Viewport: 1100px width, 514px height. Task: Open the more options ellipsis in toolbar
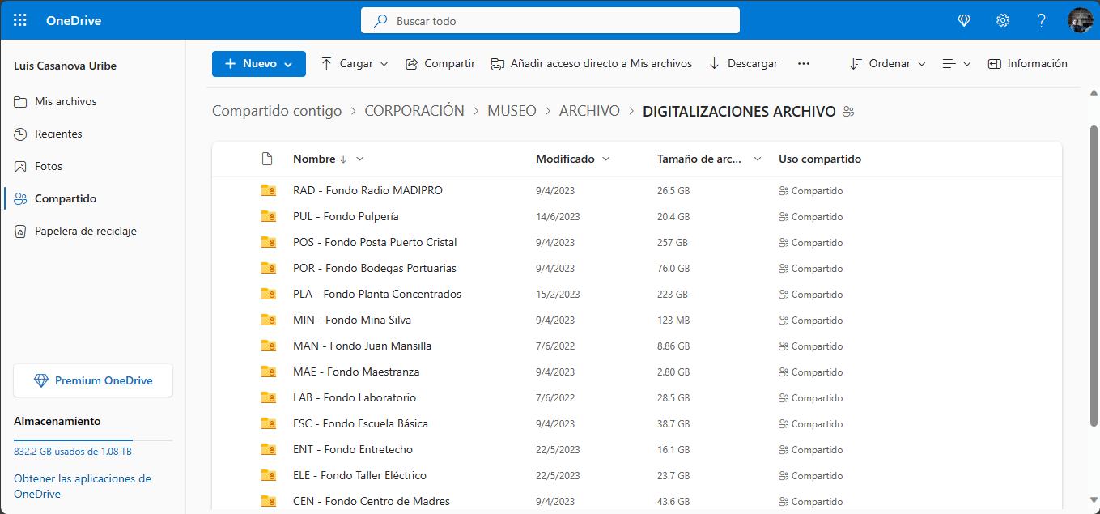(x=803, y=64)
